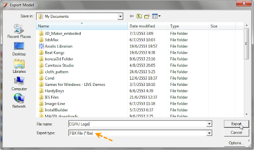This screenshot has height=150, width=254.
Task: Open the View menu icon
Action: click(x=155, y=16)
